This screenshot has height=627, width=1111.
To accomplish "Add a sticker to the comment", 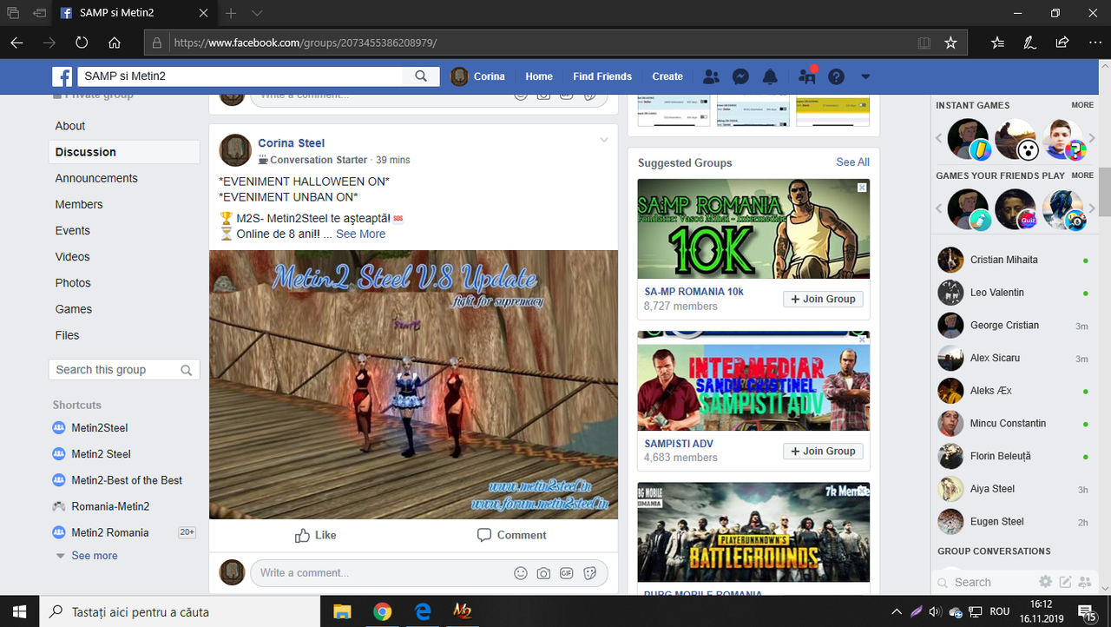I will pos(590,573).
